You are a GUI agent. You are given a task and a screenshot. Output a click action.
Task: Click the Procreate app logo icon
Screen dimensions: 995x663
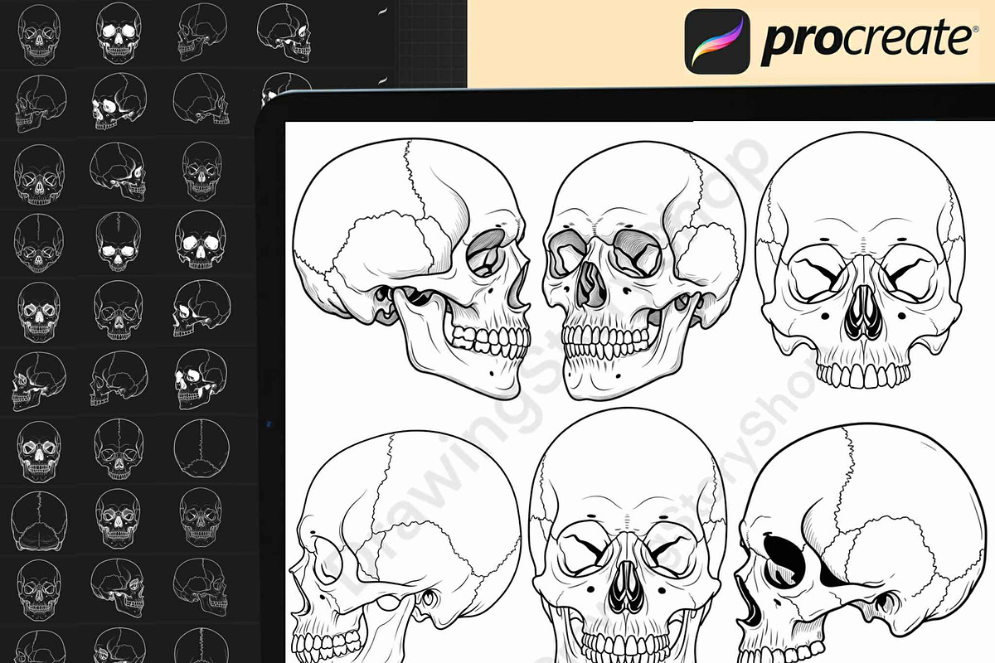click(x=717, y=41)
